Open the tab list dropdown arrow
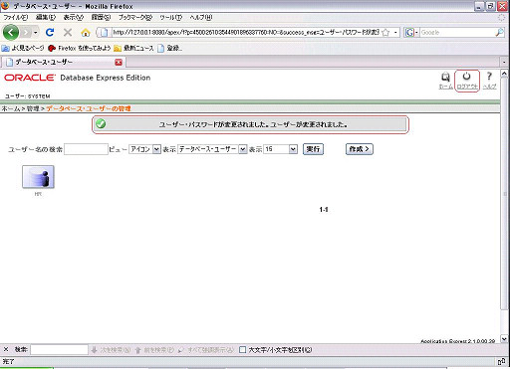Screen dimensions: 510x369 504,62
